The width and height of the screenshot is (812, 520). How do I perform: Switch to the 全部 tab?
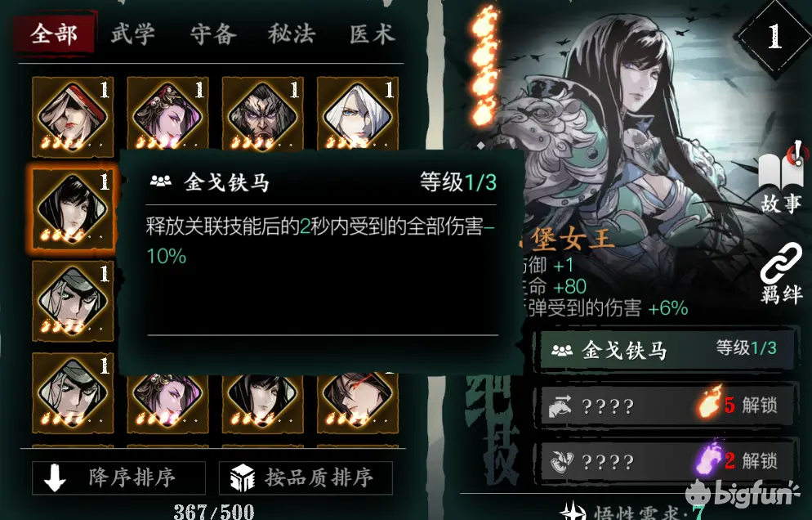(54, 34)
